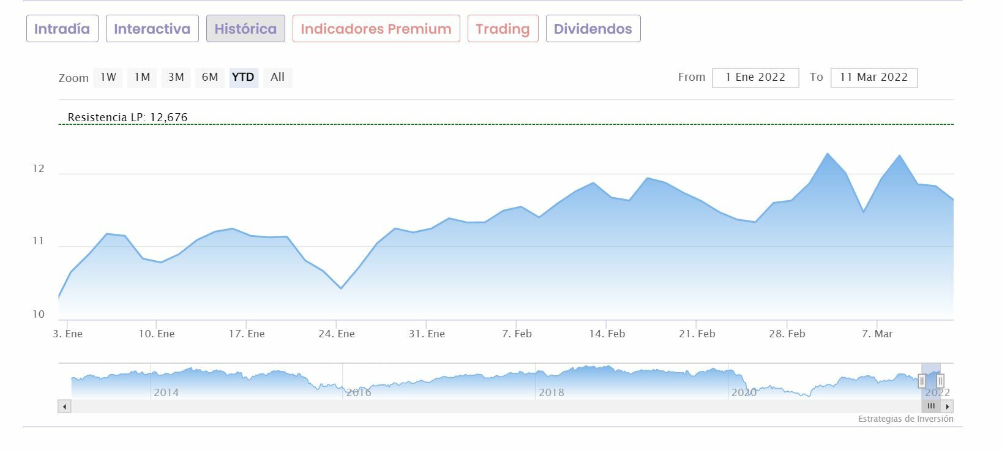This screenshot has width=1002, height=453.
Task: Choose the YTD zoom option
Action: point(243,77)
